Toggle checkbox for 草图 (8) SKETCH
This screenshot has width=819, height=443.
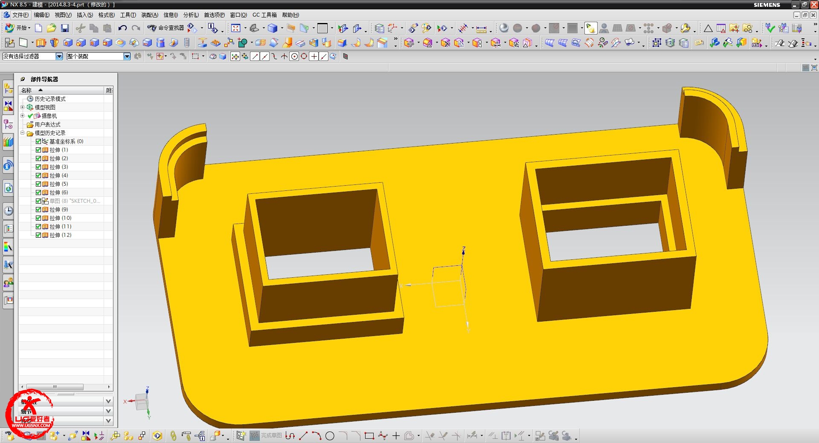pyautogui.click(x=38, y=201)
